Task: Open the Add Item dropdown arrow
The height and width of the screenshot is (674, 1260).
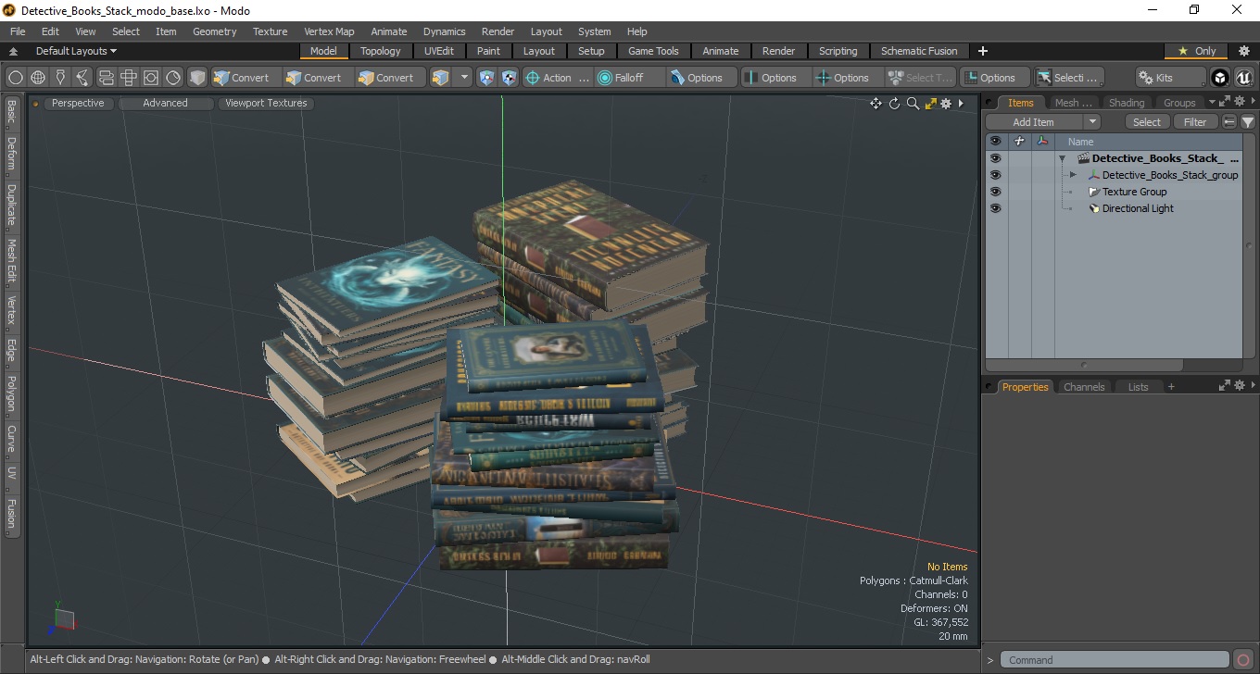Action: click(x=1091, y=122)
